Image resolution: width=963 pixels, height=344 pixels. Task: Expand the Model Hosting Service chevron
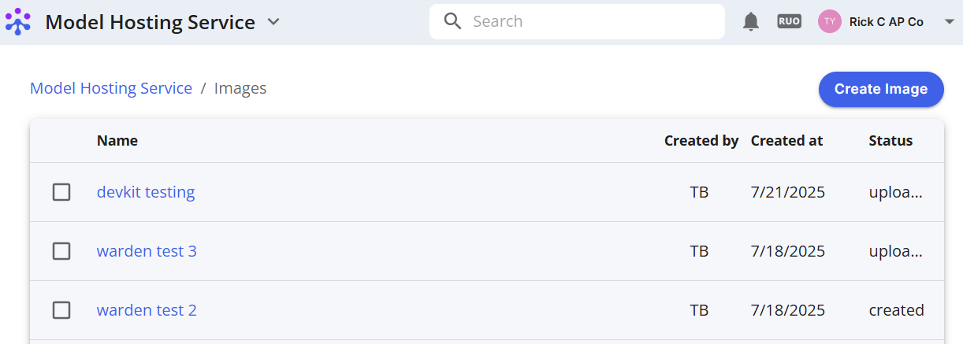273,22
